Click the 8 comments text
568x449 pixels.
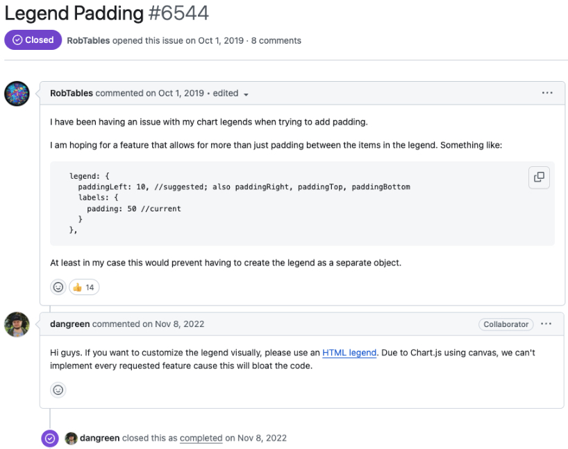pyautogui.click(x=276, y=40)
